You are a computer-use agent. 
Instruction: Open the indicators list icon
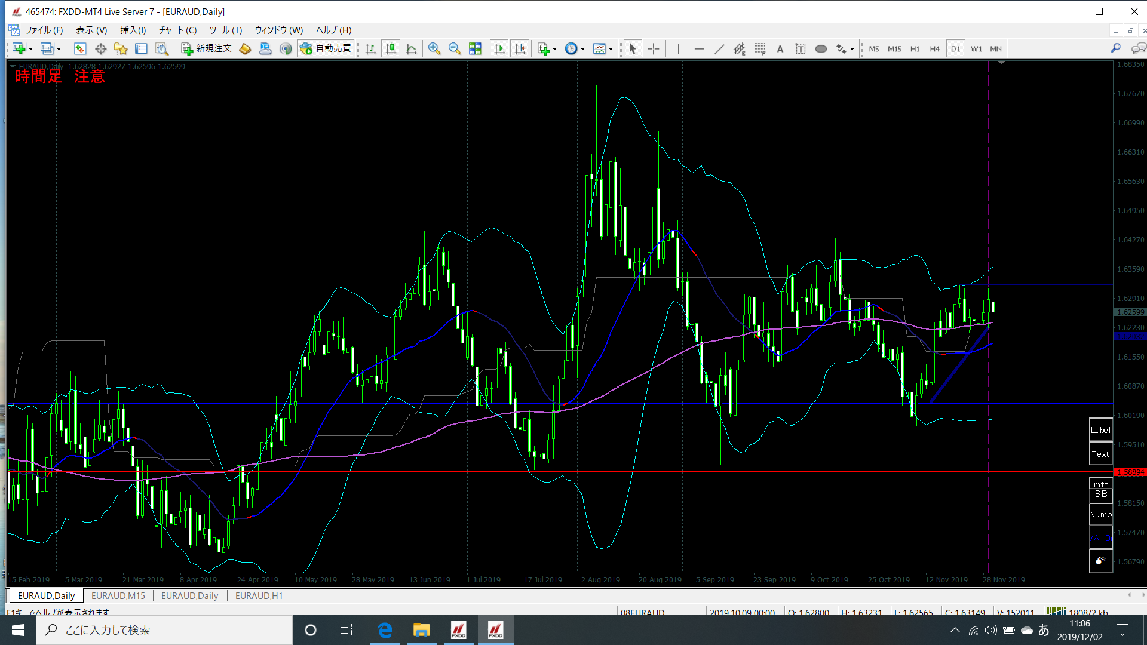(x=544, y=49)
